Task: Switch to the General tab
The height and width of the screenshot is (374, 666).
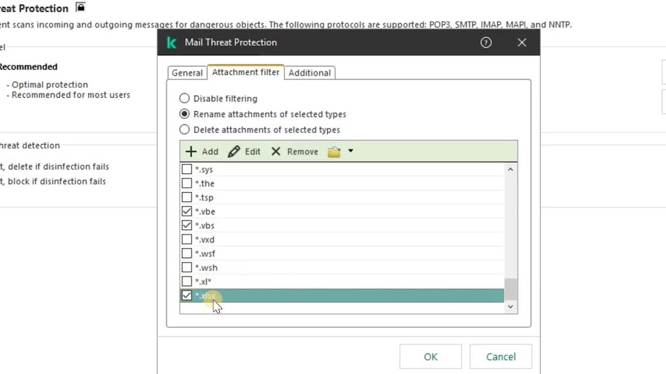Action: coord(187,73)
